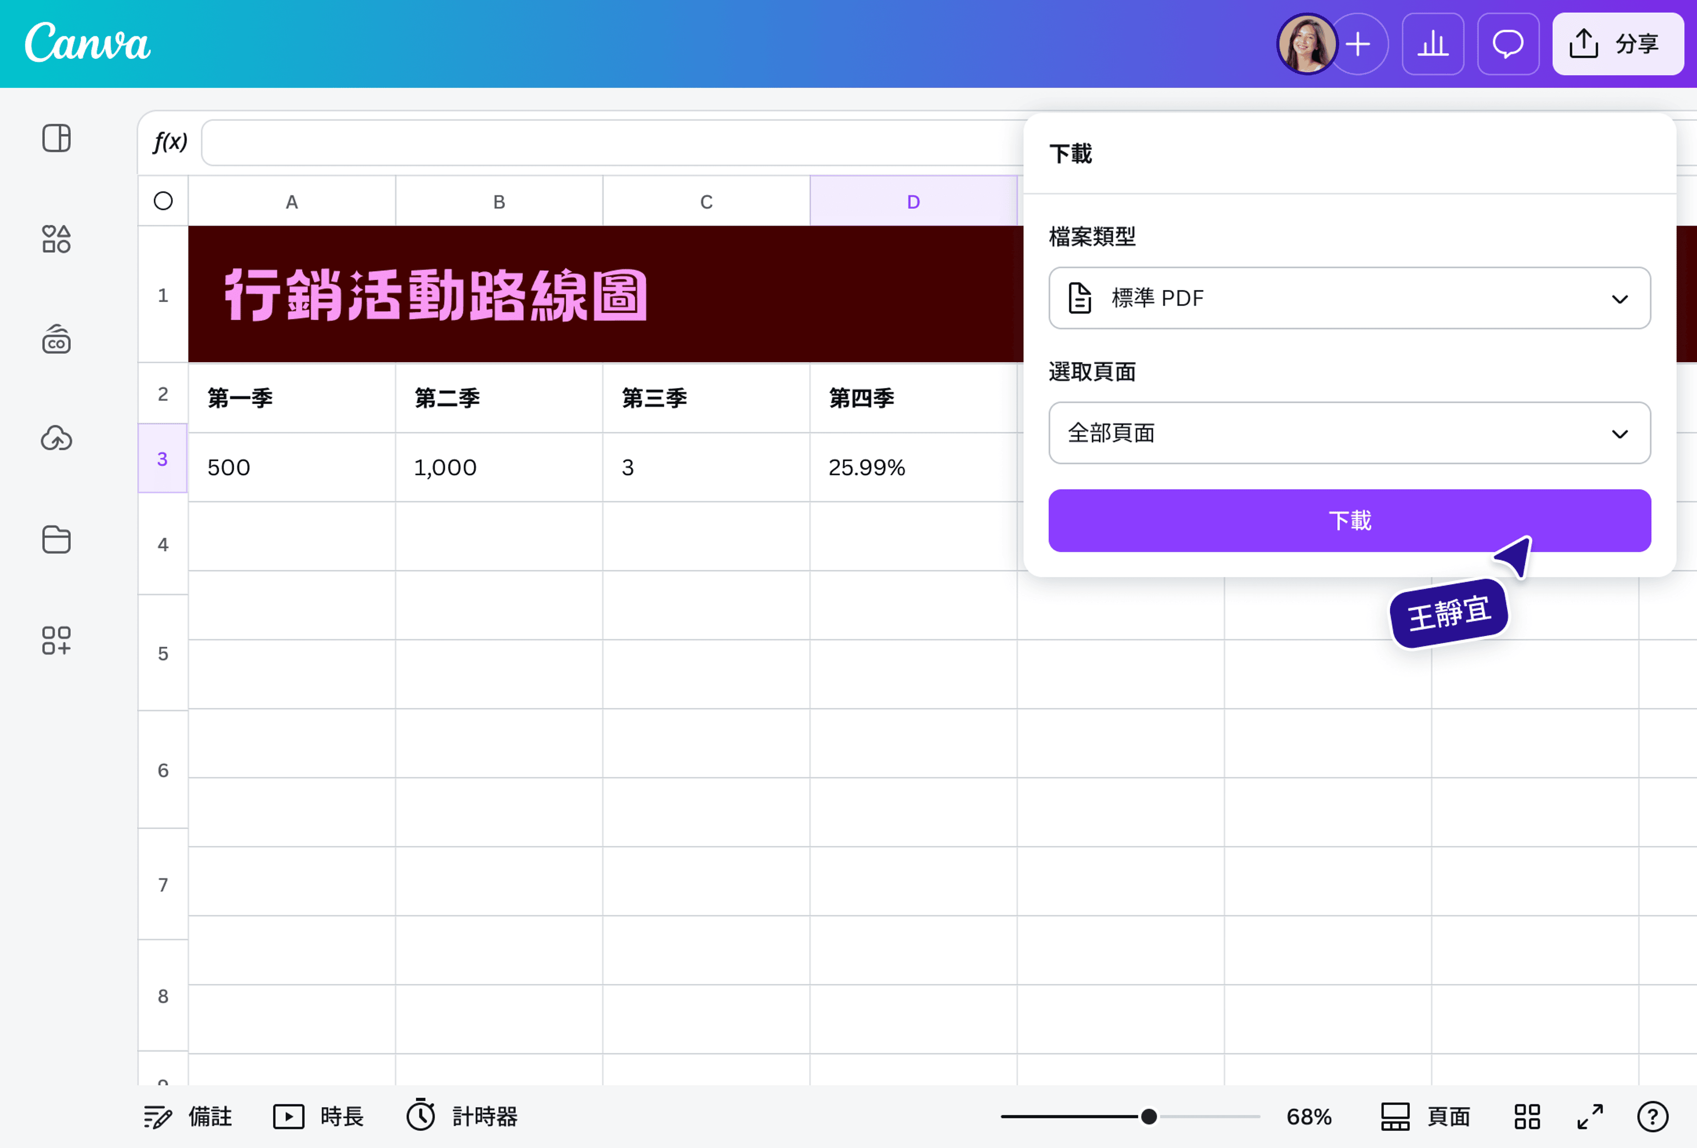The width and height of the screenshot is (1697, 1148).
Task: Adjust the zoom slider handle
Action: (x=1149, y=1116)
